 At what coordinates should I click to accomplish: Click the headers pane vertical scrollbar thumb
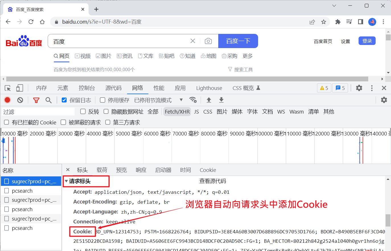point(388,221)
